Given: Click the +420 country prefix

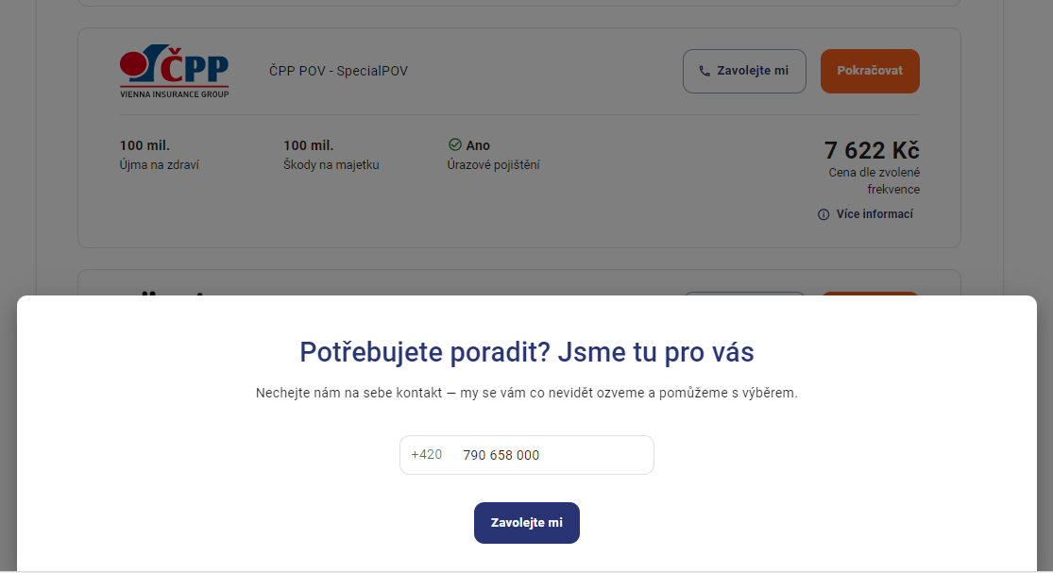Looking at the screenshot, I should (427, 455).
